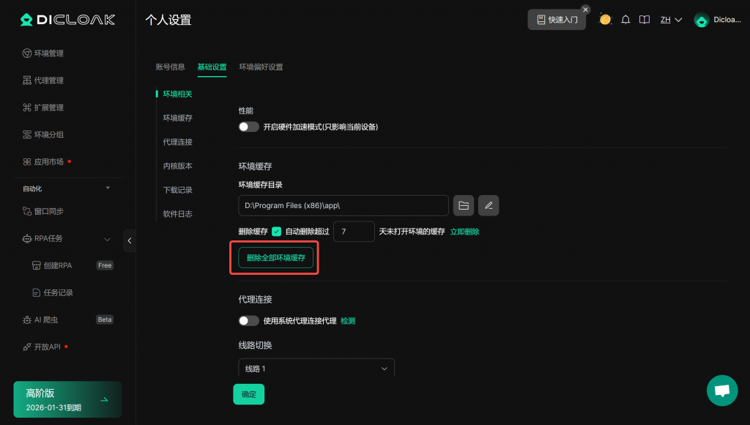Click the days input field showing 7
Screen dimensions: 750x425
click(354, 232)
